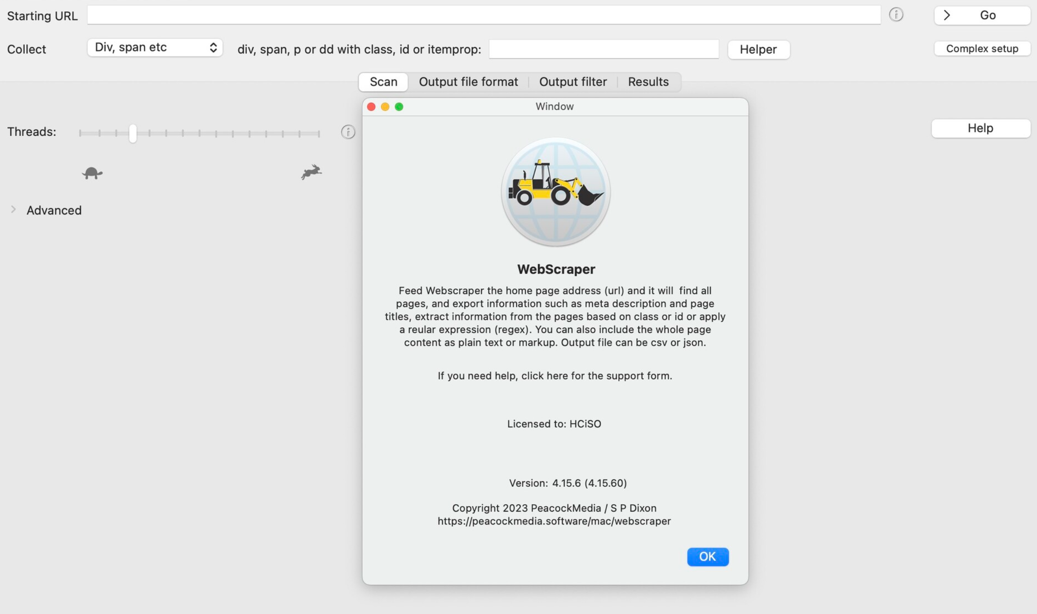Open the Collect 'Div, span etc' dropdown

point(155,47)
